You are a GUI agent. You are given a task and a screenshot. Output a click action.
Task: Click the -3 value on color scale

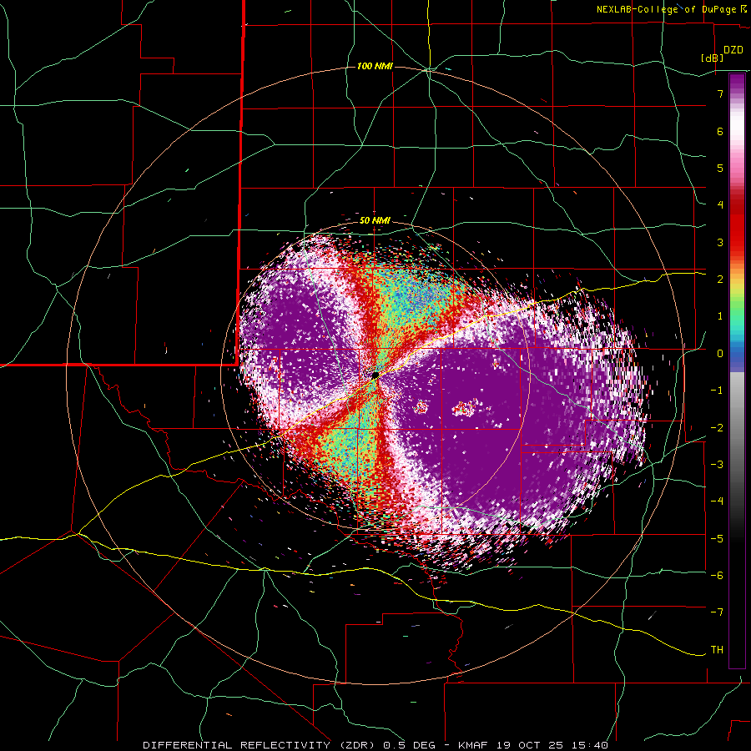point(717,465)
